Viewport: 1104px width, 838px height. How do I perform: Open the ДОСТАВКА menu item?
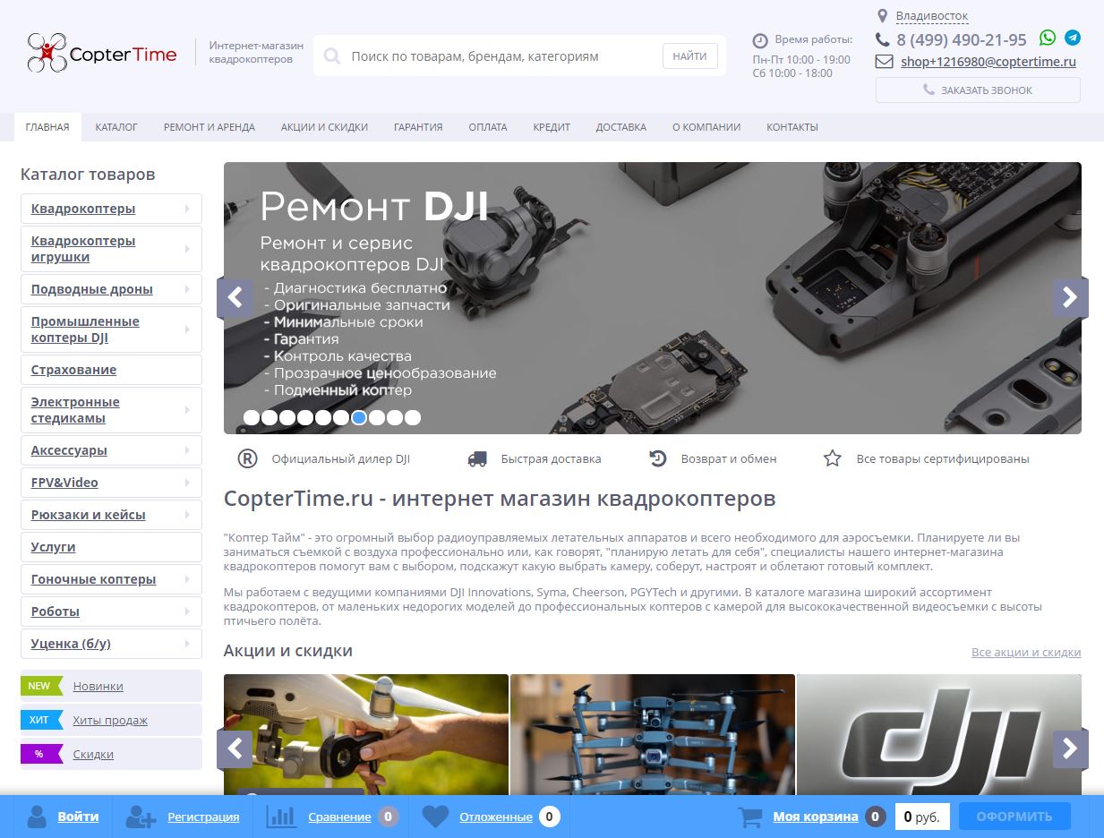coord(621,127)
